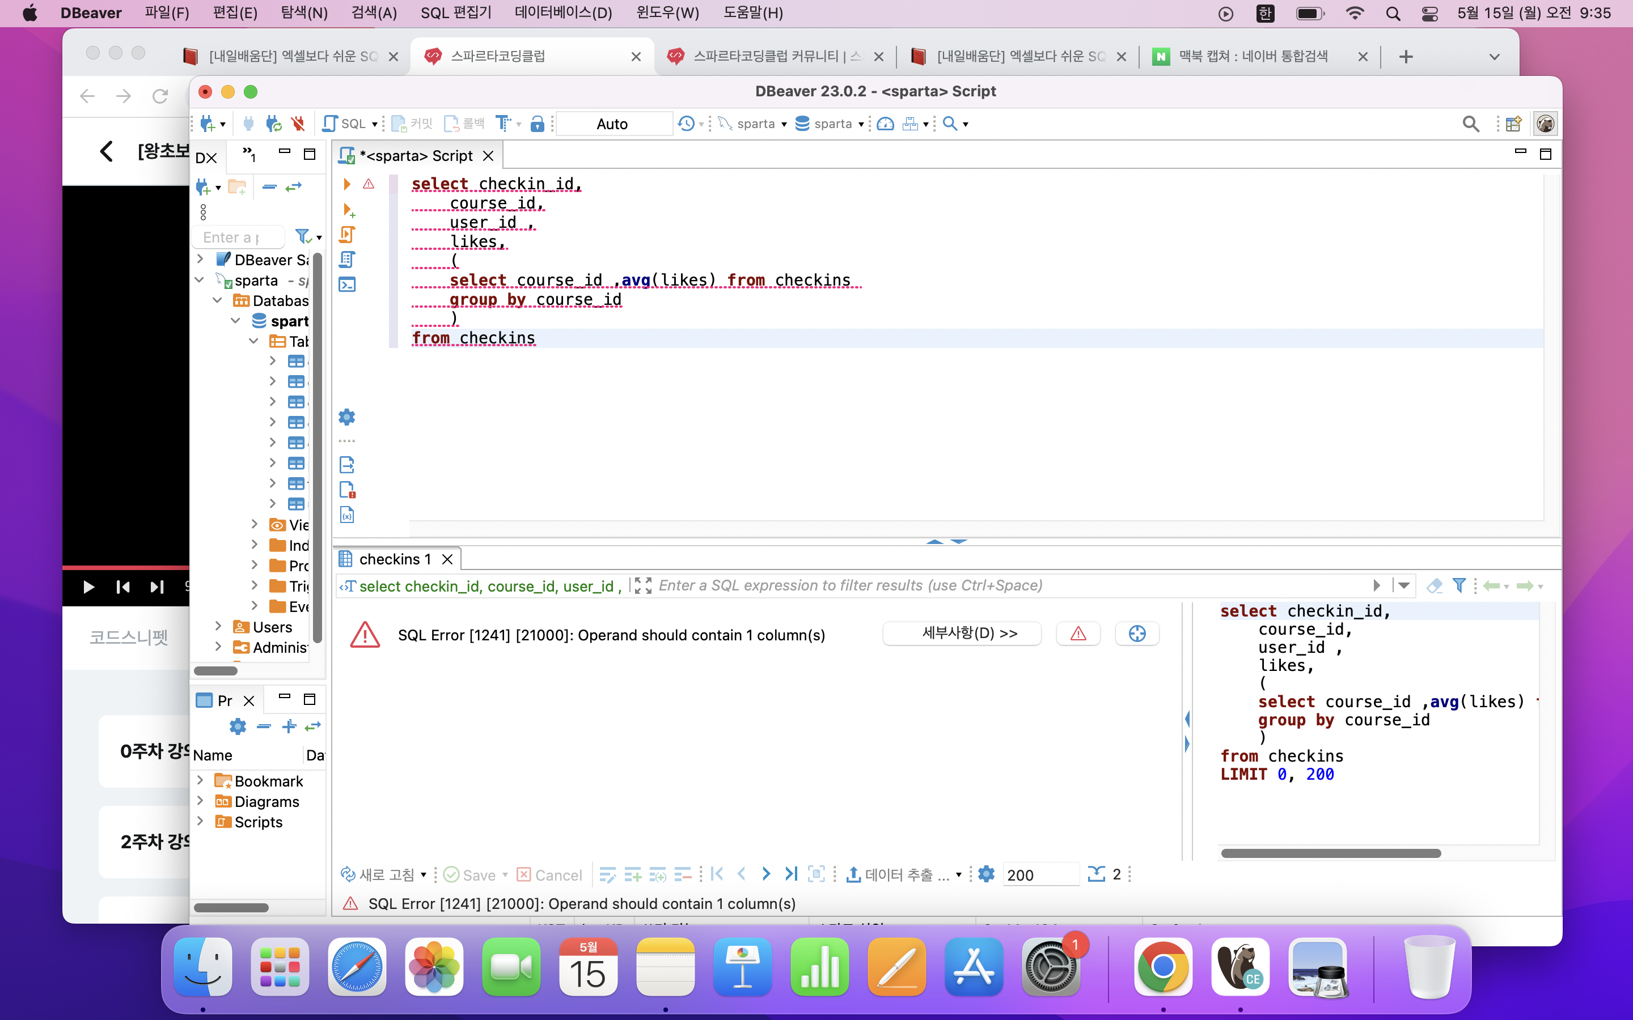The height and width of the screenshot is (1020, 1633).
Task: Click the 데이터 추출 export button
Action: click(x=898, y=874)
